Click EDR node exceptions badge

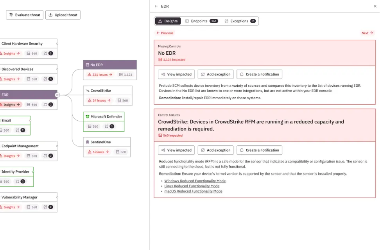point(48,105)
